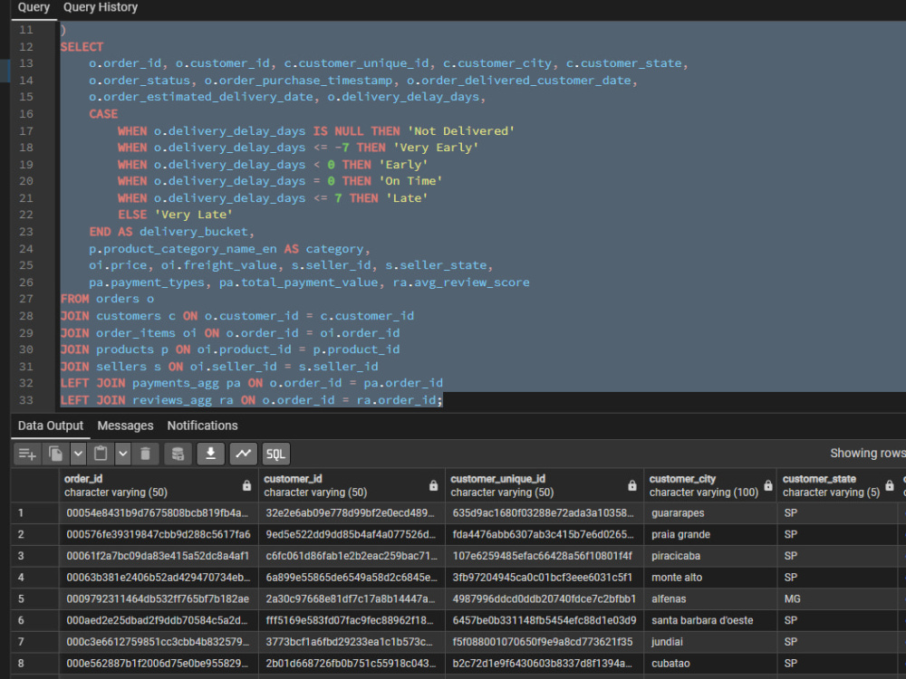
Task: Select result row number 1
Action: click(34, 513)
